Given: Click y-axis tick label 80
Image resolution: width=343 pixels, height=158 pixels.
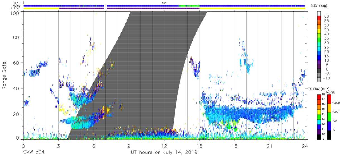Looking at the screenshot, I should [x=16, y=37].
